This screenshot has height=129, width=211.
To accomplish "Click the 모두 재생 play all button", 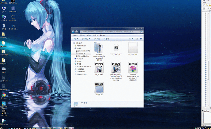I will tap(97, 39).
